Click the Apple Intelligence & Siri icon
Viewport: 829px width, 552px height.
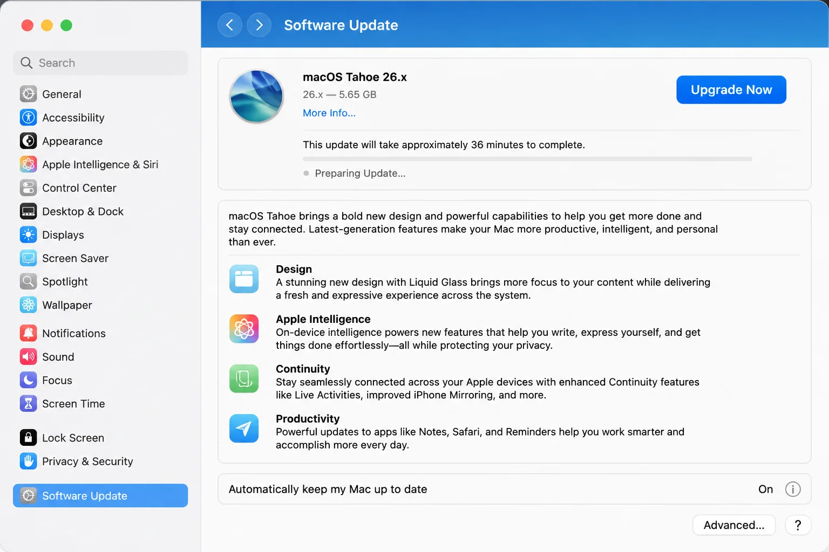[x=29, y=164]
